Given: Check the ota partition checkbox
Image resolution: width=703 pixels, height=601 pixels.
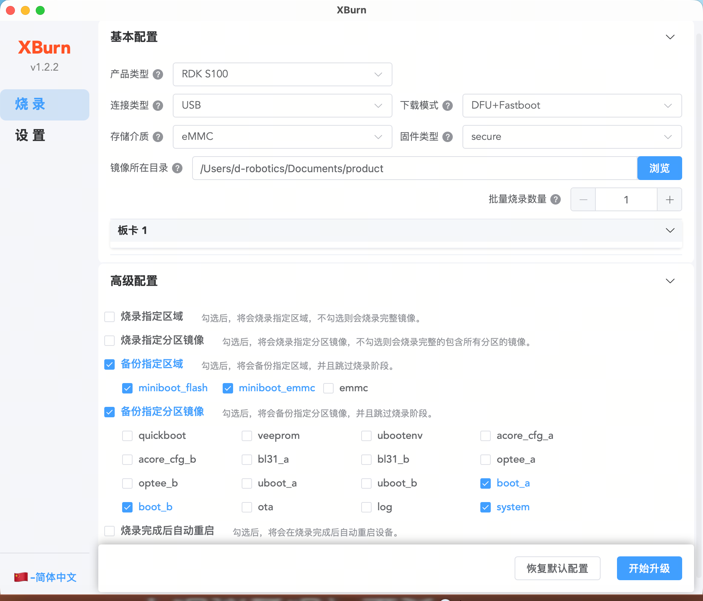Looking at the screenshot, I should pyautogui.click(x=247, y=507).
